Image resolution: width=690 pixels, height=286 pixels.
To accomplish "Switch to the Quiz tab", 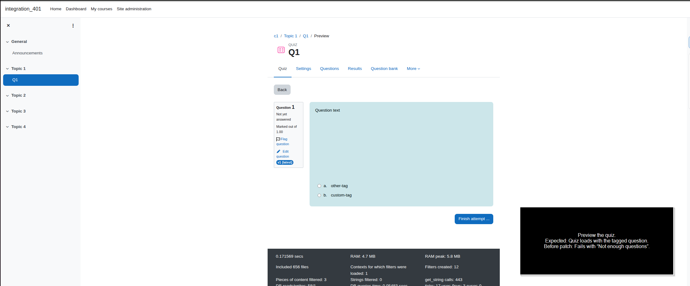I will point(283,69).
